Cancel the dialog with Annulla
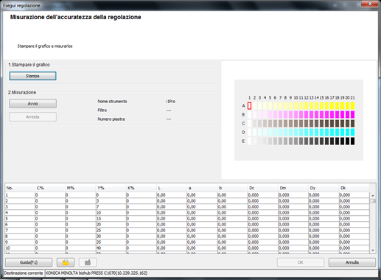The height and width of the screenshot is (280, 381). coord(352,262)
